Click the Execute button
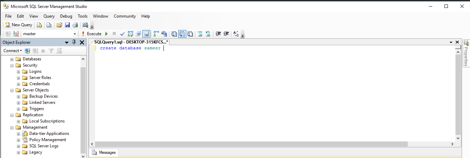 click(x=91, y=34)
